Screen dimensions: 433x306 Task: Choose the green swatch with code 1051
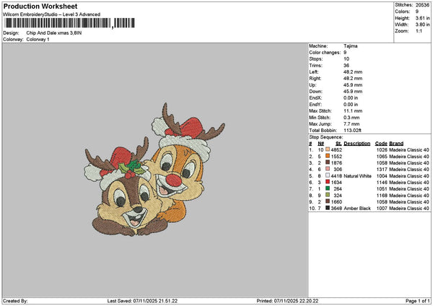point(328,189)
